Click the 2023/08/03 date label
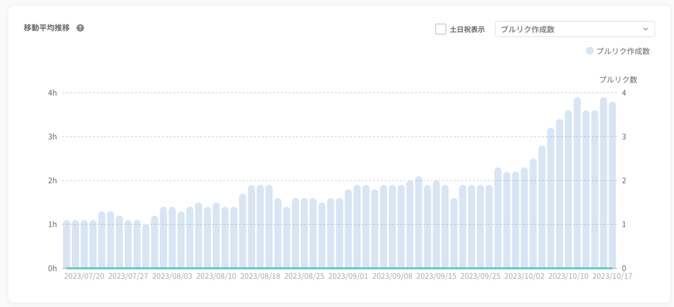Image resolution: width=674 pixels, height=307 pixels. (x=172, y=277)
